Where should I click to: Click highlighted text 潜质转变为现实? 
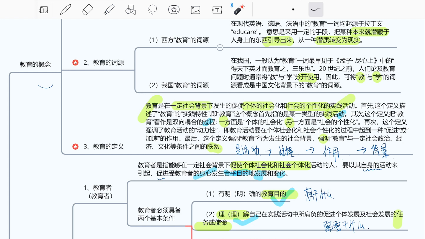tap(339, 40)
